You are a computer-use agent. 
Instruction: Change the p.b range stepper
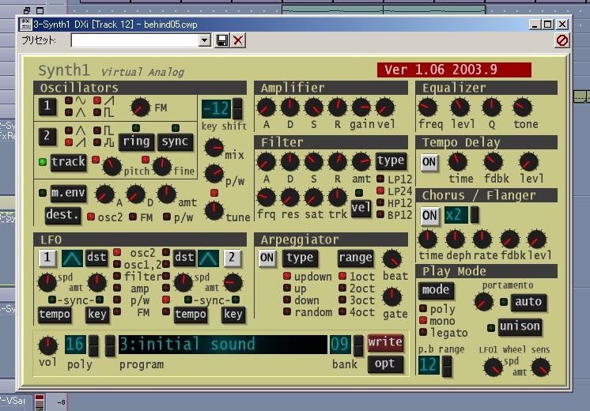[447, 365]
